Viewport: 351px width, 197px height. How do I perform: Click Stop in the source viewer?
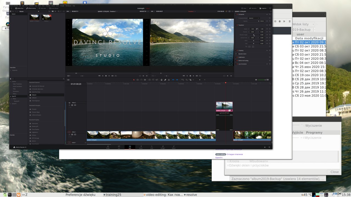click(106, 76)
